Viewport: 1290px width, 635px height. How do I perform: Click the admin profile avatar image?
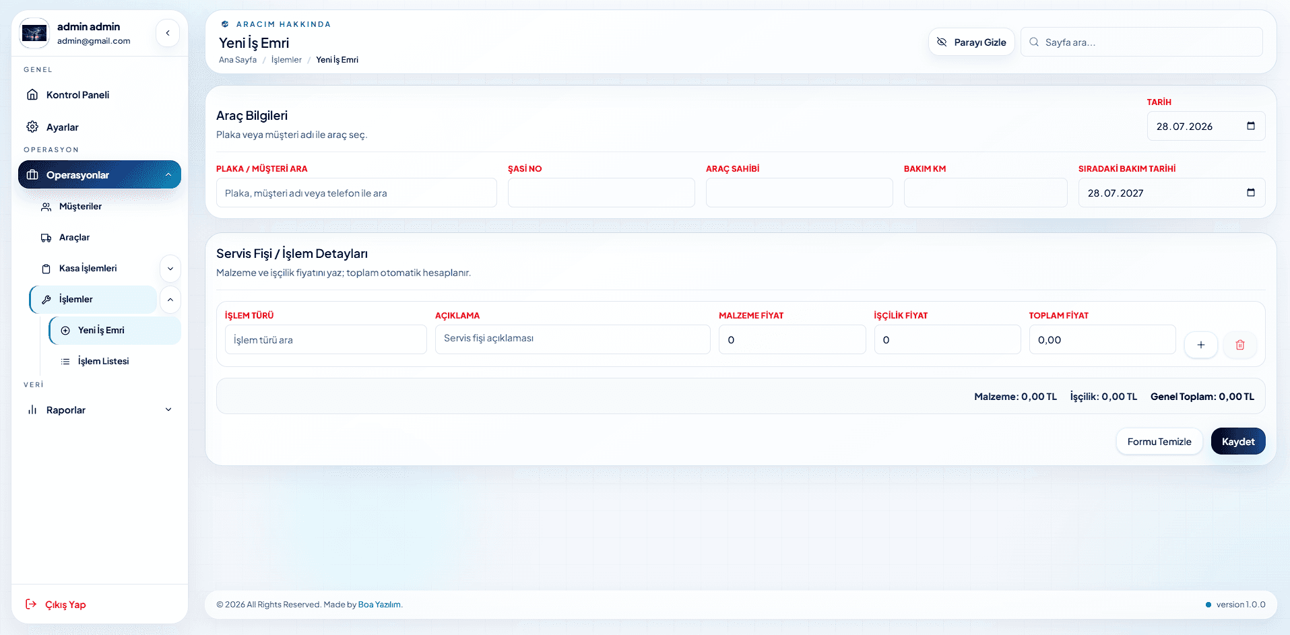click(34, 33)
